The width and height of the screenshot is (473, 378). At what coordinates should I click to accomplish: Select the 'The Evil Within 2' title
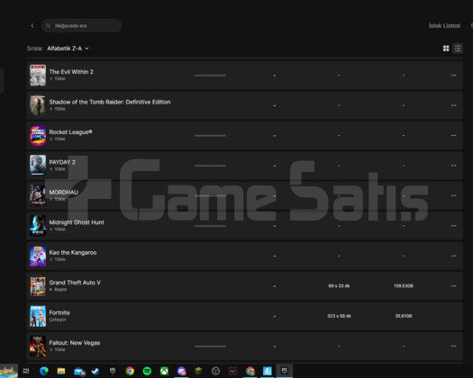tap(71, 72)
